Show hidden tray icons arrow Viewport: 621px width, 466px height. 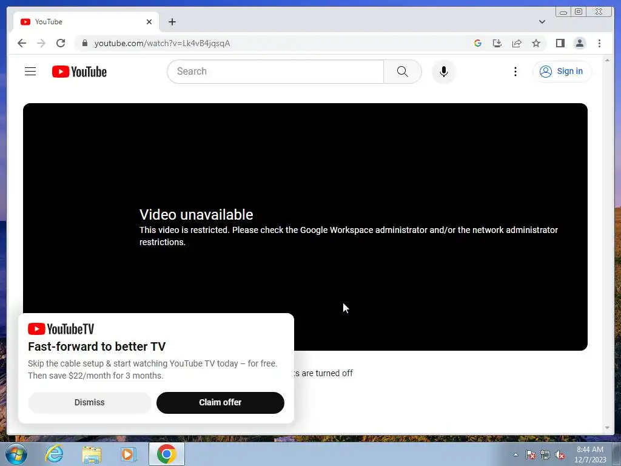[515, 454]
